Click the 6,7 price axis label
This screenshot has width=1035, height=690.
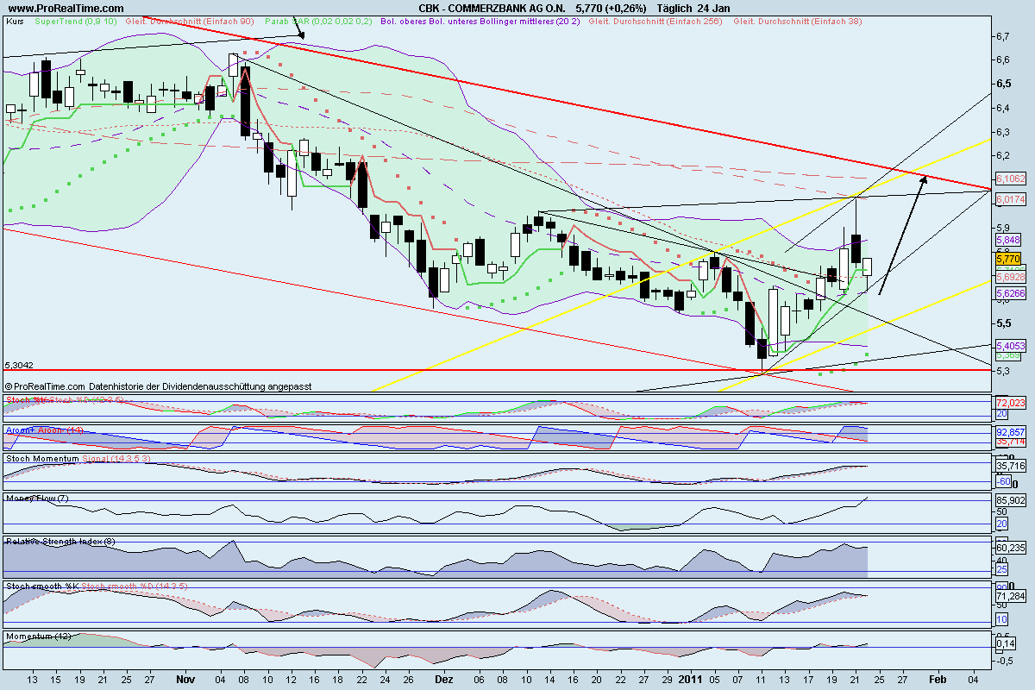click(1003, 36)
